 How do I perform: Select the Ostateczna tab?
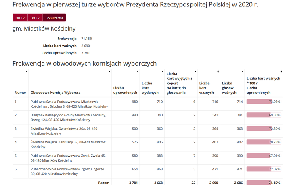pos(54,18)
